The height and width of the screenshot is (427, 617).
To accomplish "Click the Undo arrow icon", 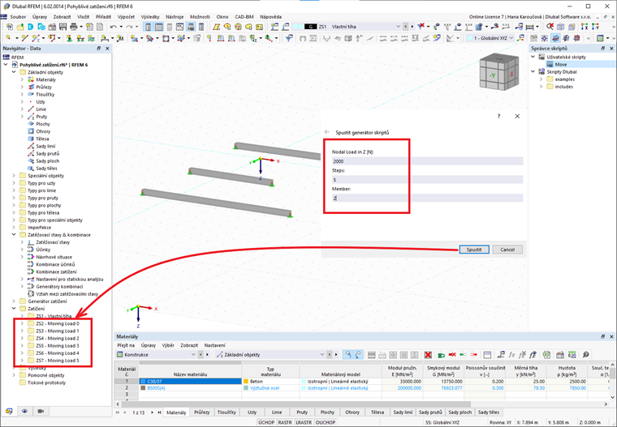I will click(114, 27).
